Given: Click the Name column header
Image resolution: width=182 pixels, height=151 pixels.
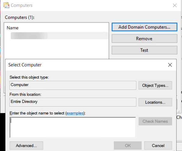Looking at the screenshot, I should (x=13, y=28).
